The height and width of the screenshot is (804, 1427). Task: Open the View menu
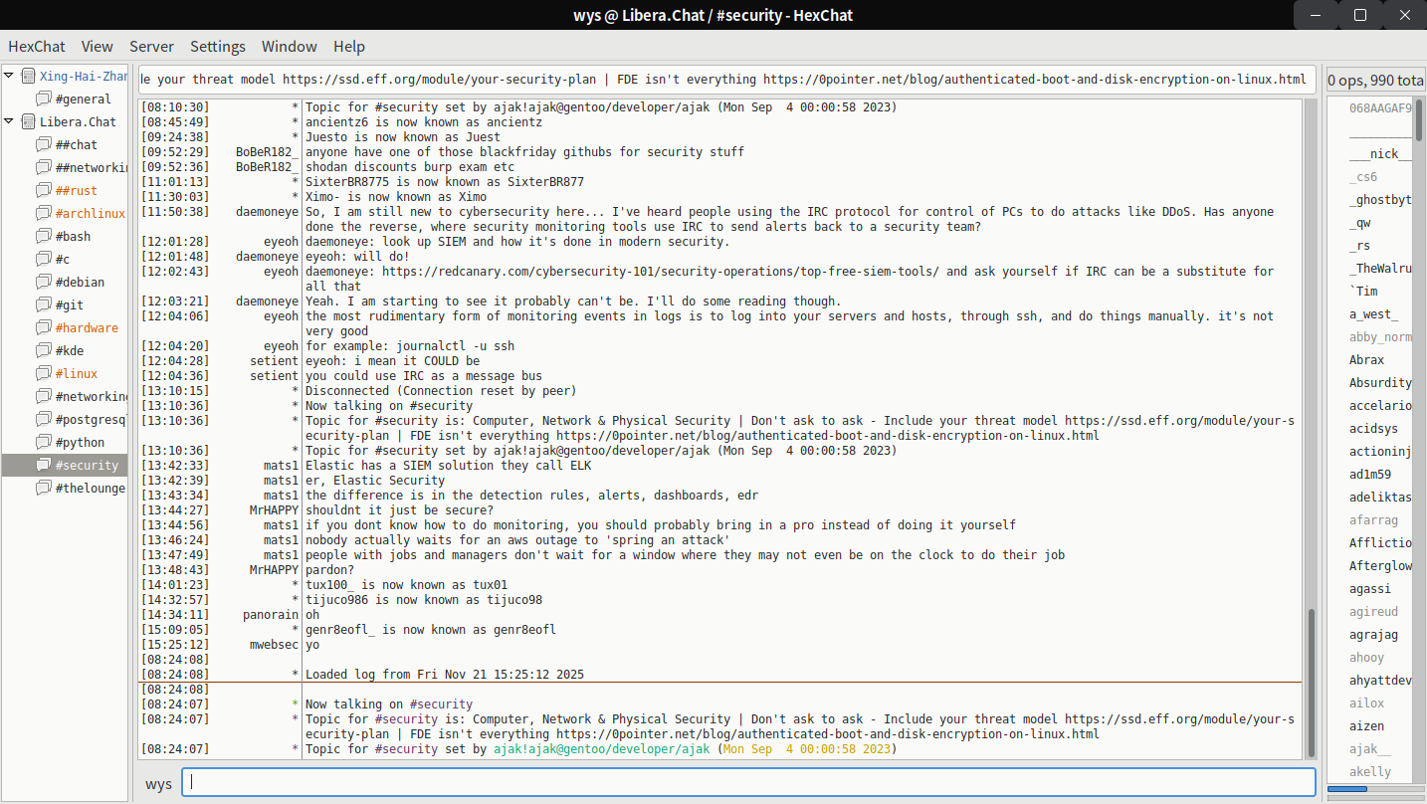pos(98,46)
